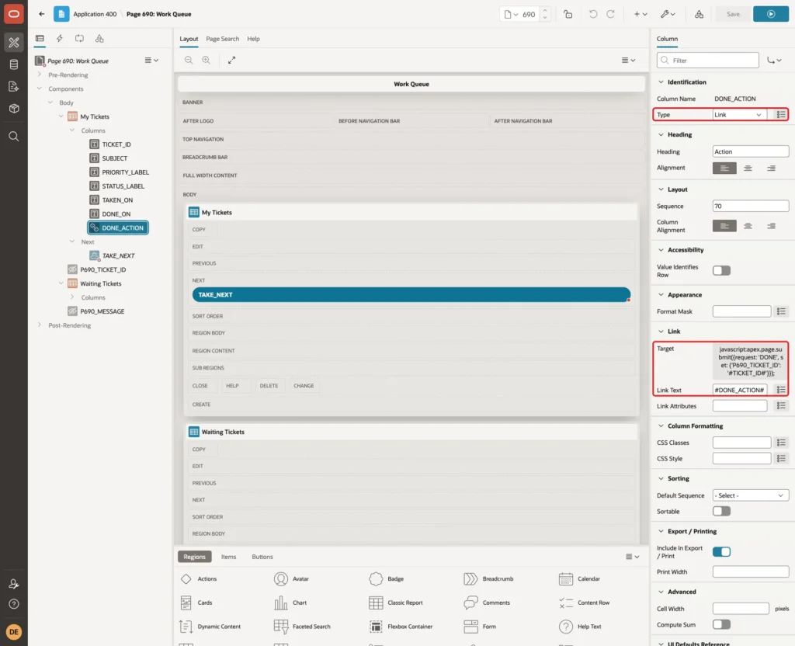Open the Type dropdown showing Link
The height and width of the screenshot is (646, 795).
coord(738,115)
